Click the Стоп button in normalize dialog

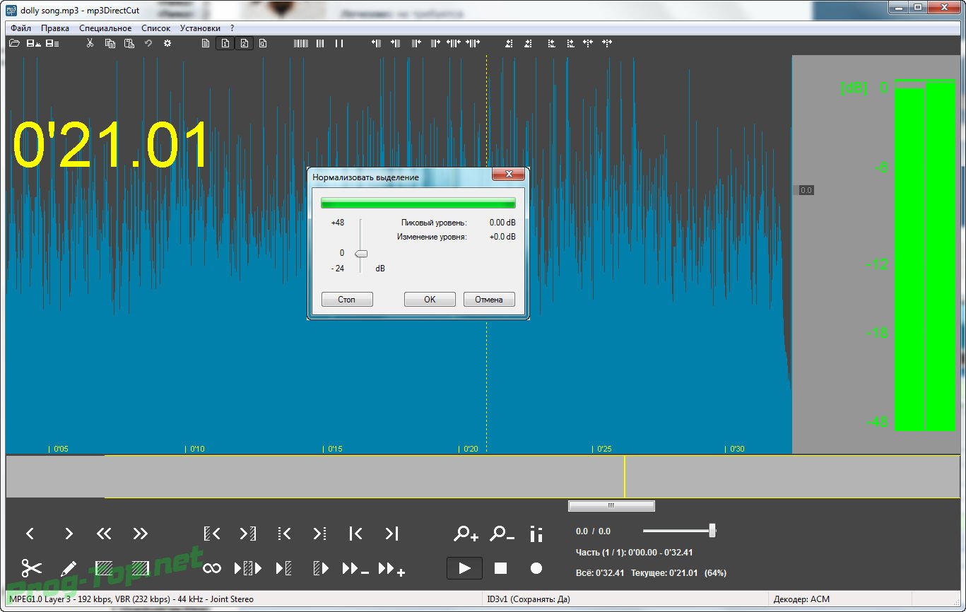pos(347,300)
